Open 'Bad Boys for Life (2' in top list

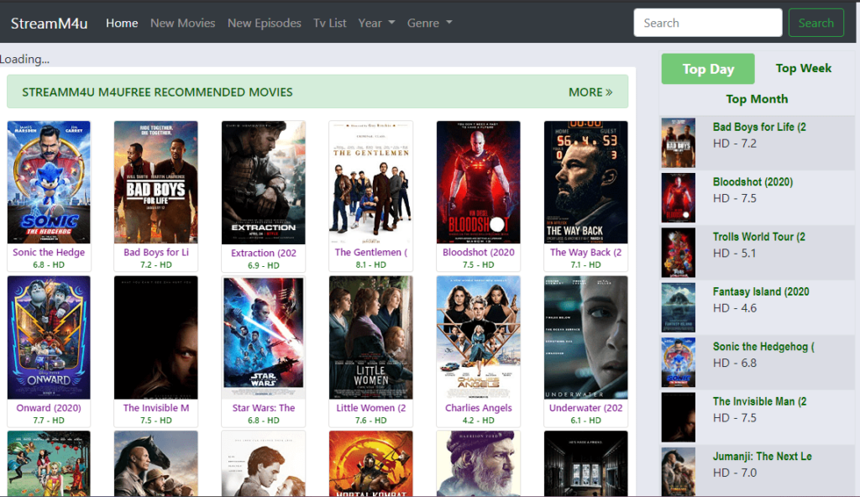(x=759, y=128)
